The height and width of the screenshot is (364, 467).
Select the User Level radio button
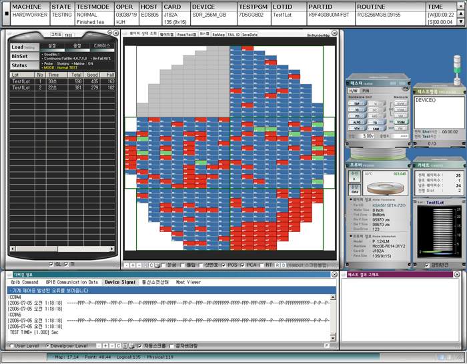(x=11, y=346)
